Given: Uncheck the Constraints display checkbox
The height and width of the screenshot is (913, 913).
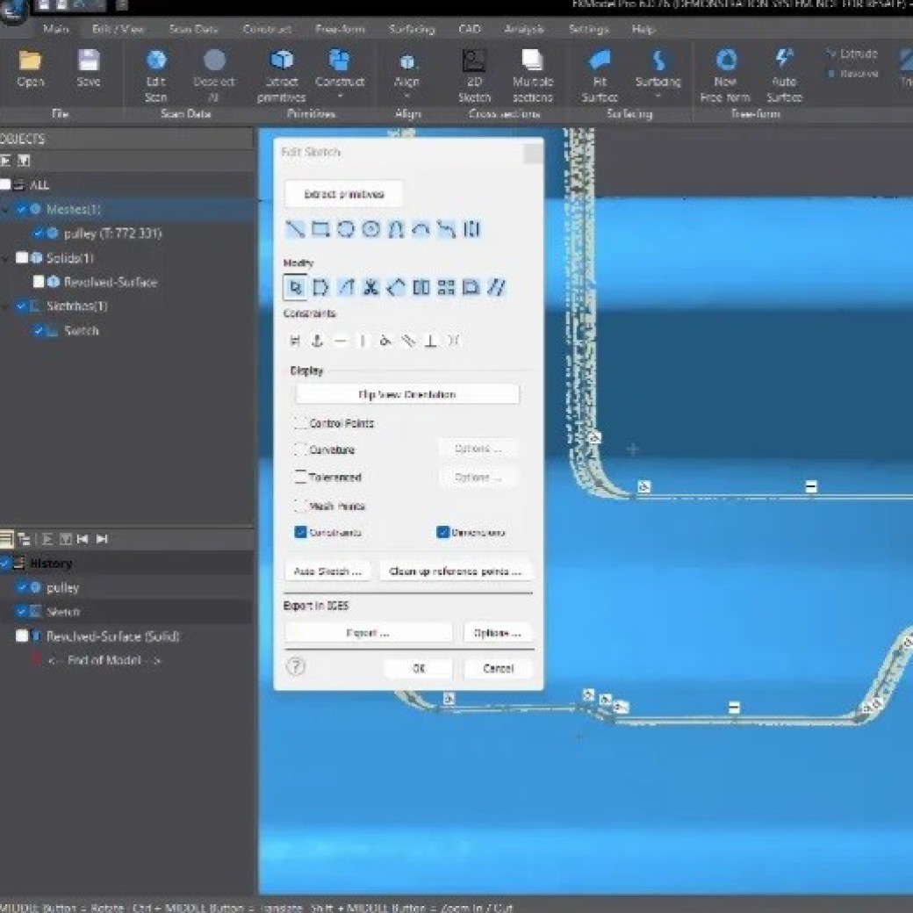Looking at the screenshot, I should tap(301, 532).
